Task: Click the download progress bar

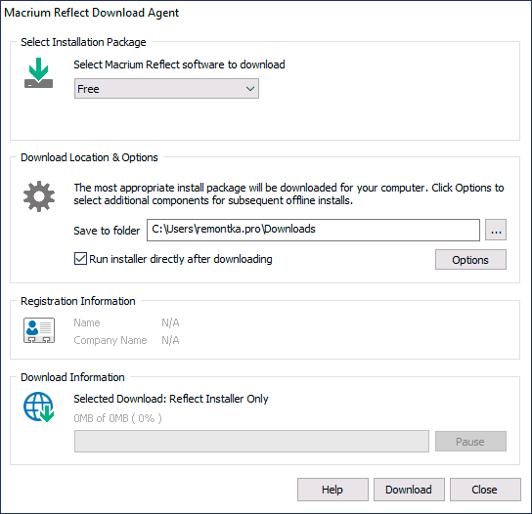Action: (251, 442)
